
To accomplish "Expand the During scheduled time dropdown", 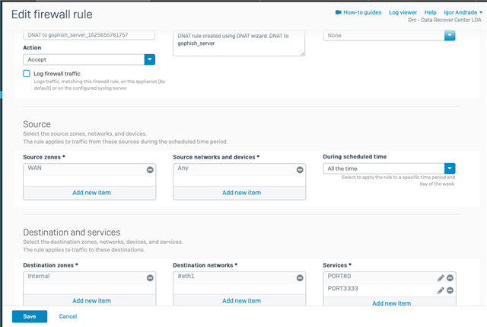I will pos(389,168).
